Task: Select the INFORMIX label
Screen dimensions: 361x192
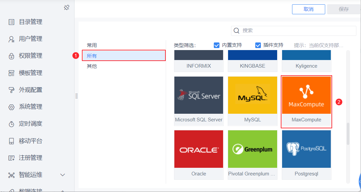Action: 199,66
